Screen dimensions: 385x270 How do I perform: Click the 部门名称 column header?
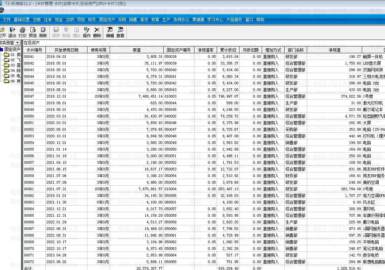pos(296,50)
